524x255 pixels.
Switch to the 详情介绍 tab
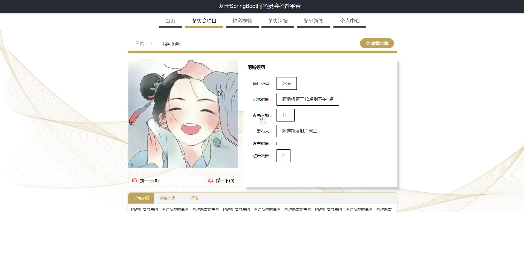point(141,198)
